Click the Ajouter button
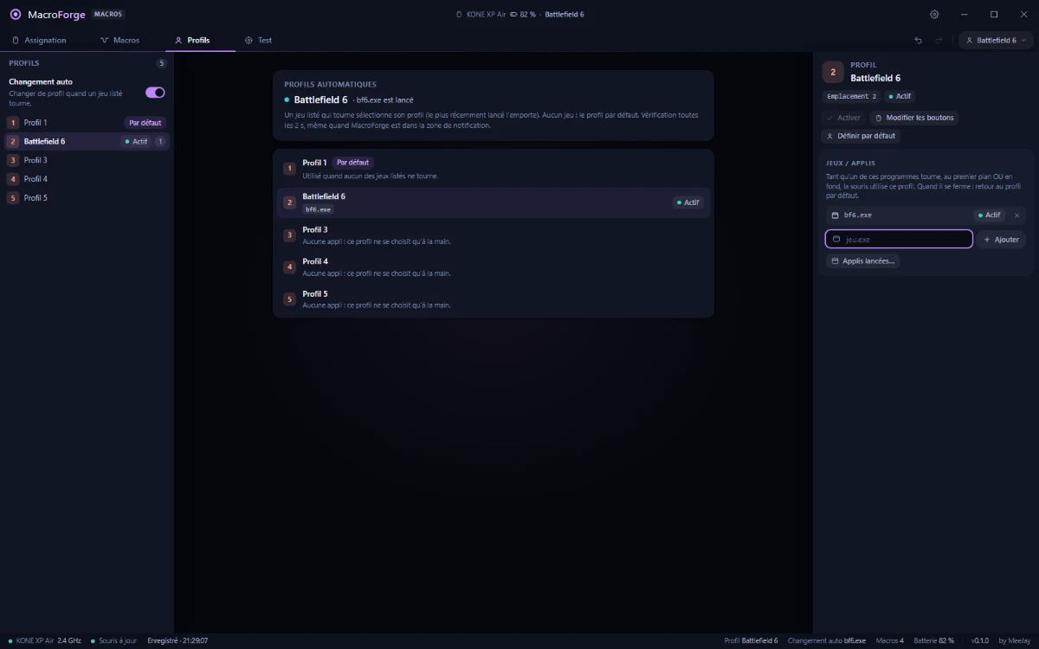Screen dimensions: 1039x649 pos(1002,239)
